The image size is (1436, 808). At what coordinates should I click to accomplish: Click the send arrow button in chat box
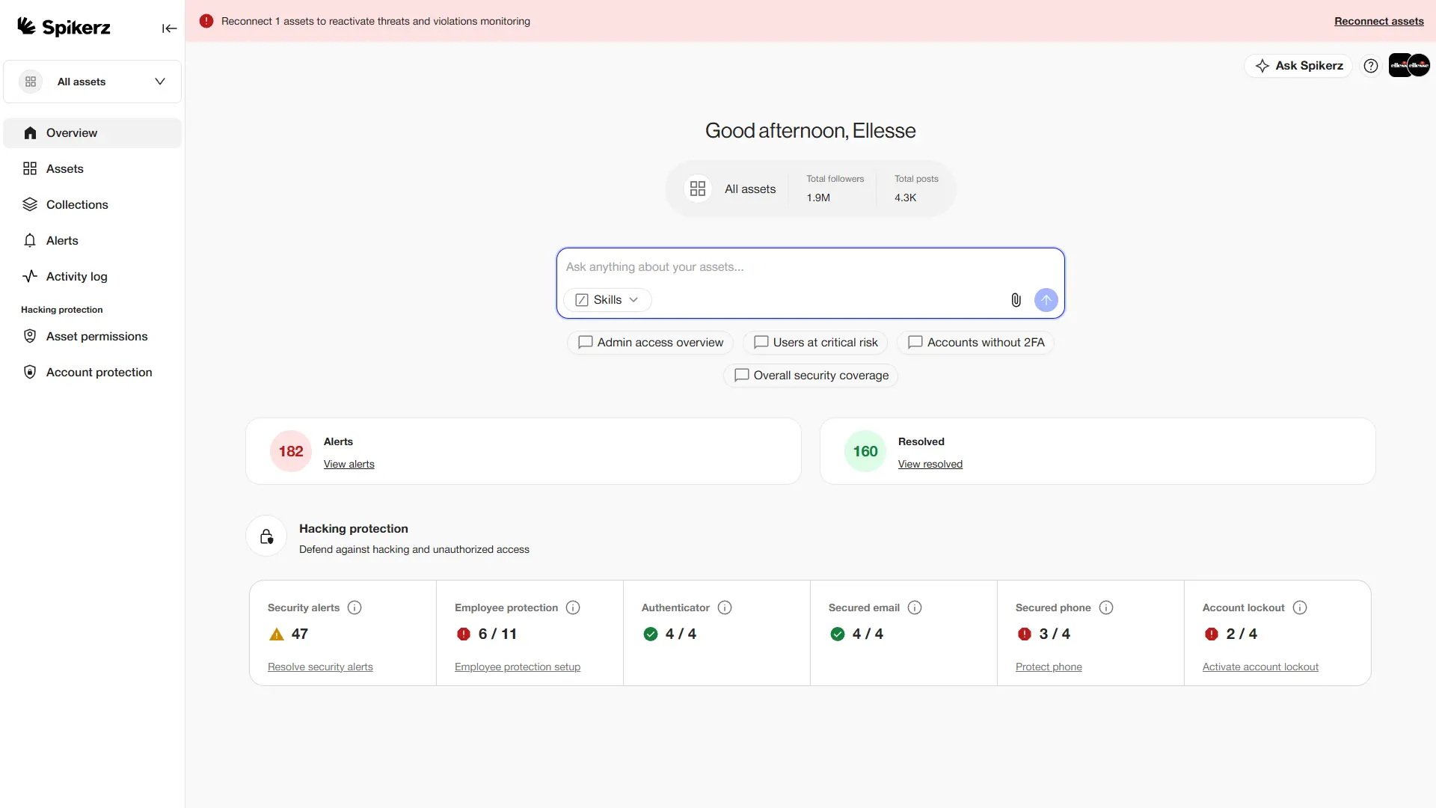click(x=1046, y=300)
